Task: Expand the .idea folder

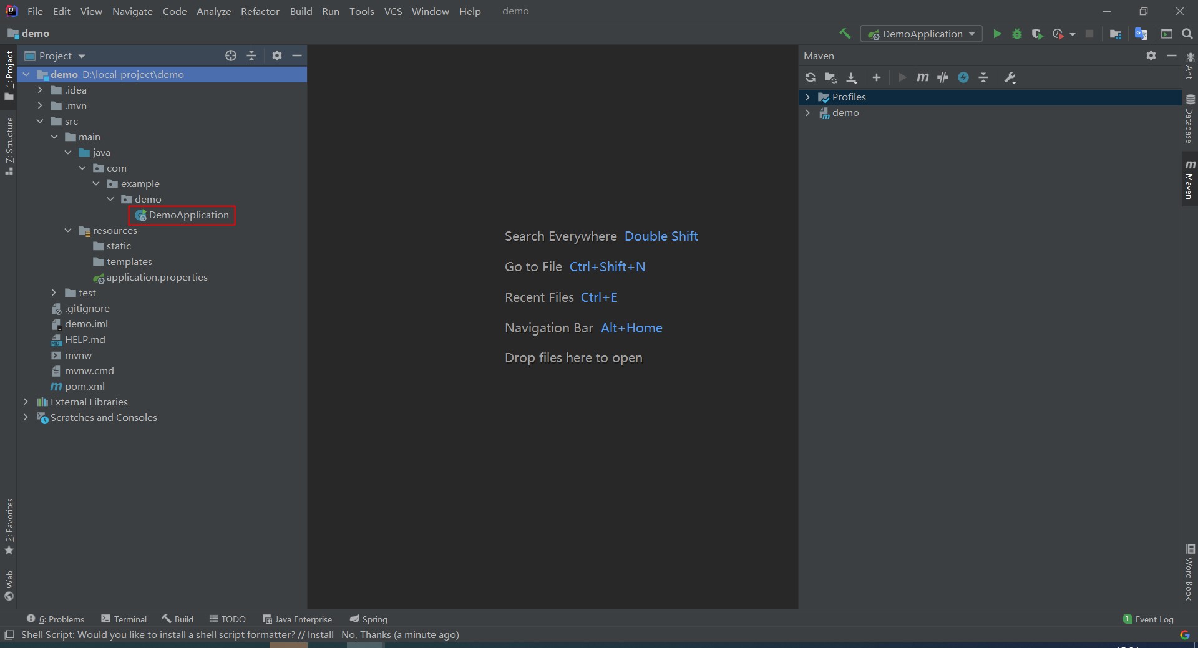Action: (40, 90)
